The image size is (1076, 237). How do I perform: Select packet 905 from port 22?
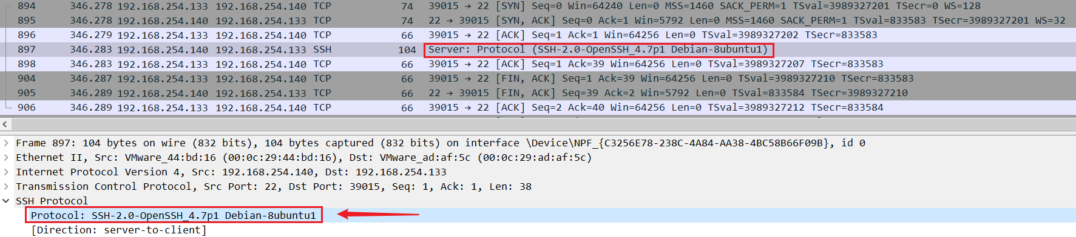point(538,93)
